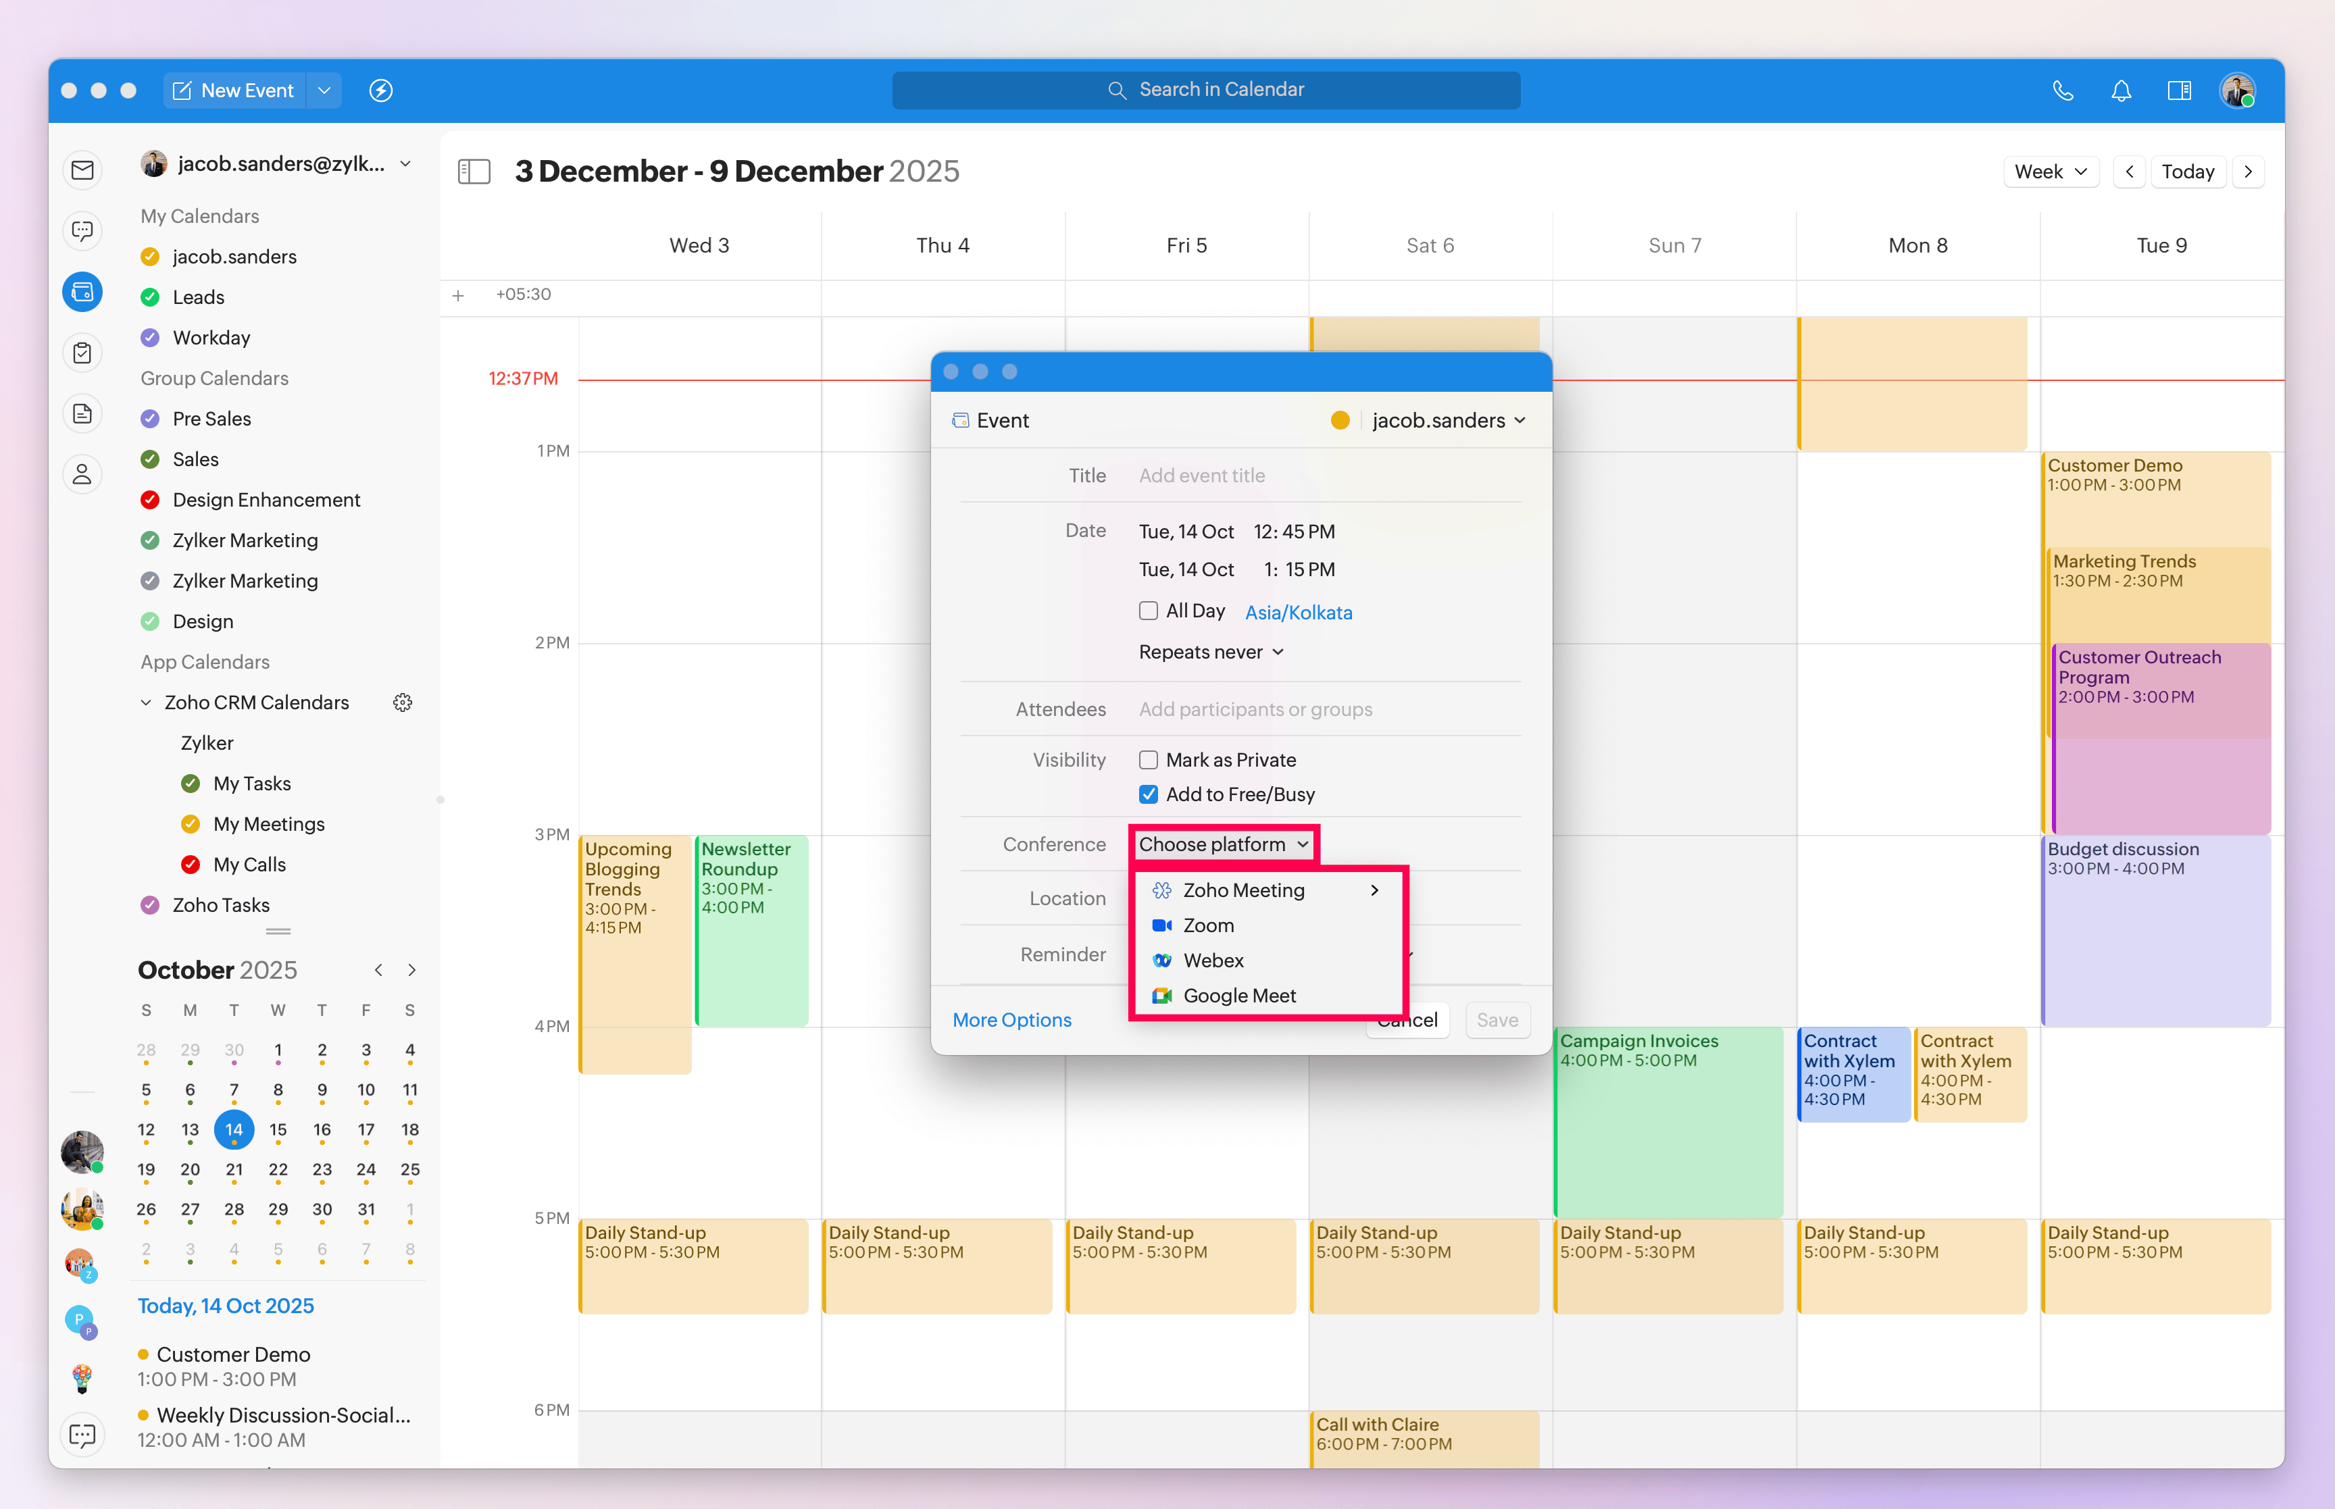Click the Zoho CRM Calendars settings gear
This screenshot has height=1509, width=2335.
point(402,702)
